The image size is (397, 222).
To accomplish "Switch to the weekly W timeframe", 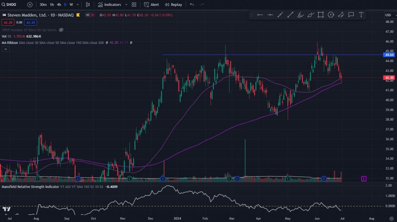I will 71,5.
